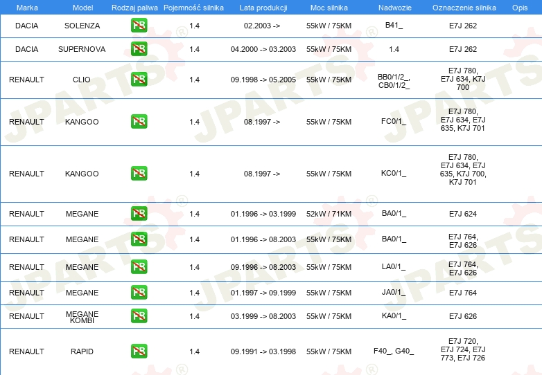Viewport: 542px width, 375px height.
Task: Click fuel icon in the Megane Kombi row
Action: pyautogui.click(x=139, y=316)
